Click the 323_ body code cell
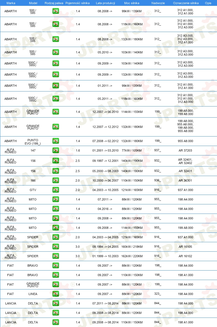217x327 pixels. (x=158, y=294)
